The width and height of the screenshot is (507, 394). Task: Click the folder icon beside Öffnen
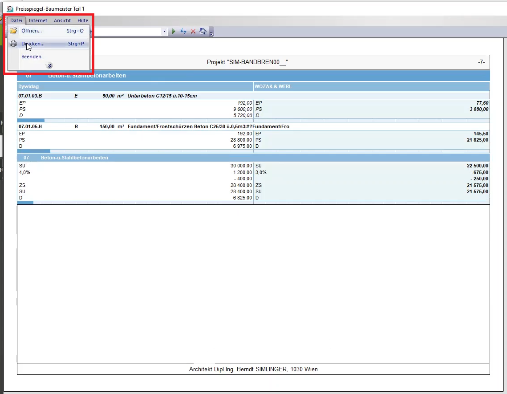point(14,31)
